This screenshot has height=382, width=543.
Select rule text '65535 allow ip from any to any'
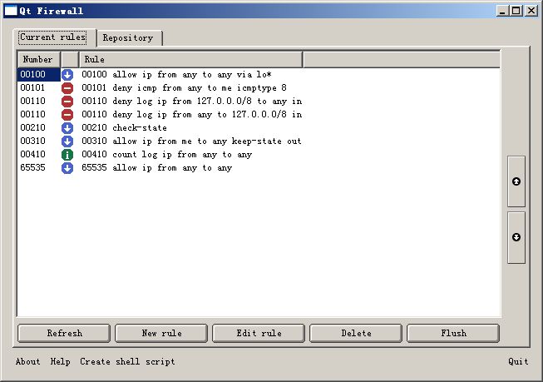(x=157, y=168)
